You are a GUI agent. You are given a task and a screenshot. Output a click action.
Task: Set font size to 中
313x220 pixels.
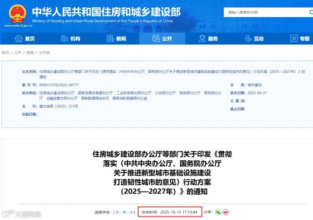(x=124, y=212)
